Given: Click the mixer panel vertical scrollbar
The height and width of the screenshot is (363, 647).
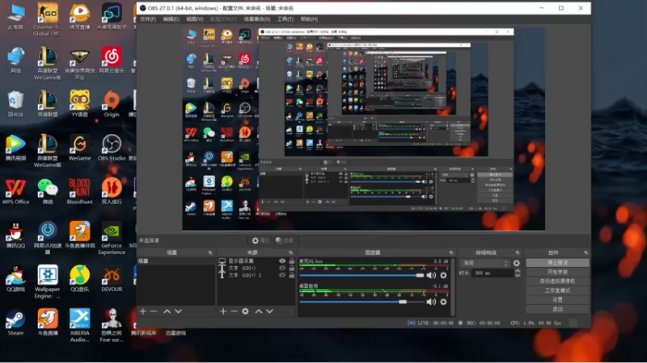Looking at the screenshot, I should point(453,287).
